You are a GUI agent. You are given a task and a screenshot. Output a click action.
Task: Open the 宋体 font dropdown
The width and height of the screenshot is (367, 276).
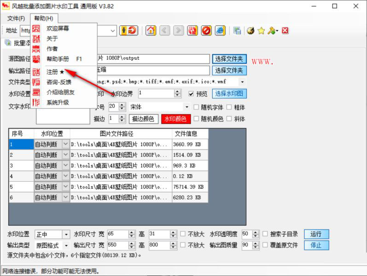(187, 107)
